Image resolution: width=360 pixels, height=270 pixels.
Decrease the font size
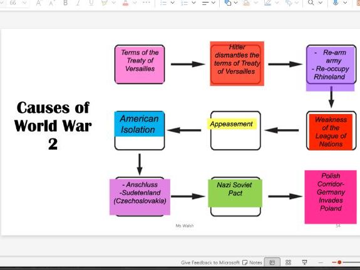click(51, 3)
